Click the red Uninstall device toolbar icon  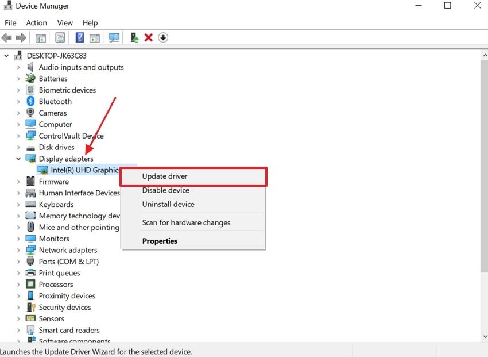coord(148,37)
